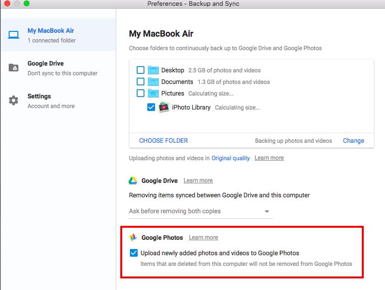Click the red close window button

pos(7,3)
